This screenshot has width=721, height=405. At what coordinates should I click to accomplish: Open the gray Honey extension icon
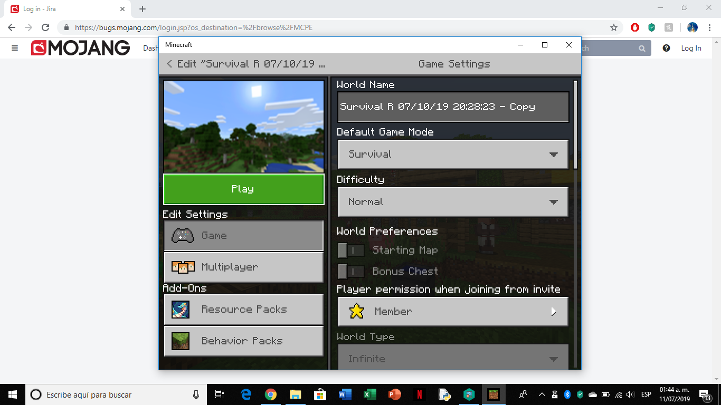coord(668,27)
